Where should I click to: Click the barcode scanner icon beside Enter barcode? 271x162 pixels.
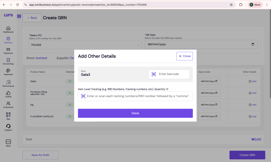tap(154, 74)
